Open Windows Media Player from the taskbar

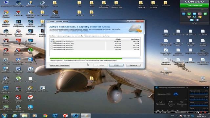click(35, 116)
